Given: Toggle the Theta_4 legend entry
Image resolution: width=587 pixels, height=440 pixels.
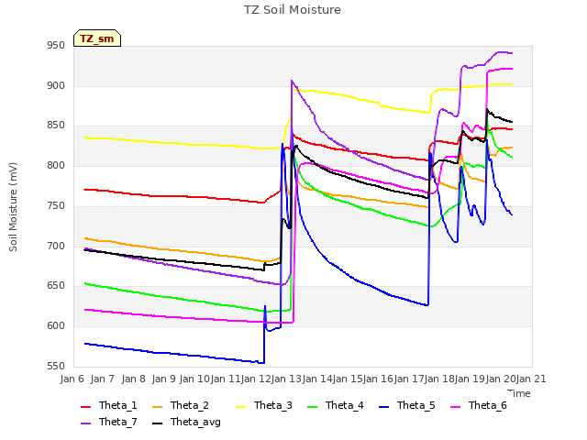Looking at the screenshot, I should pos(336,405).
